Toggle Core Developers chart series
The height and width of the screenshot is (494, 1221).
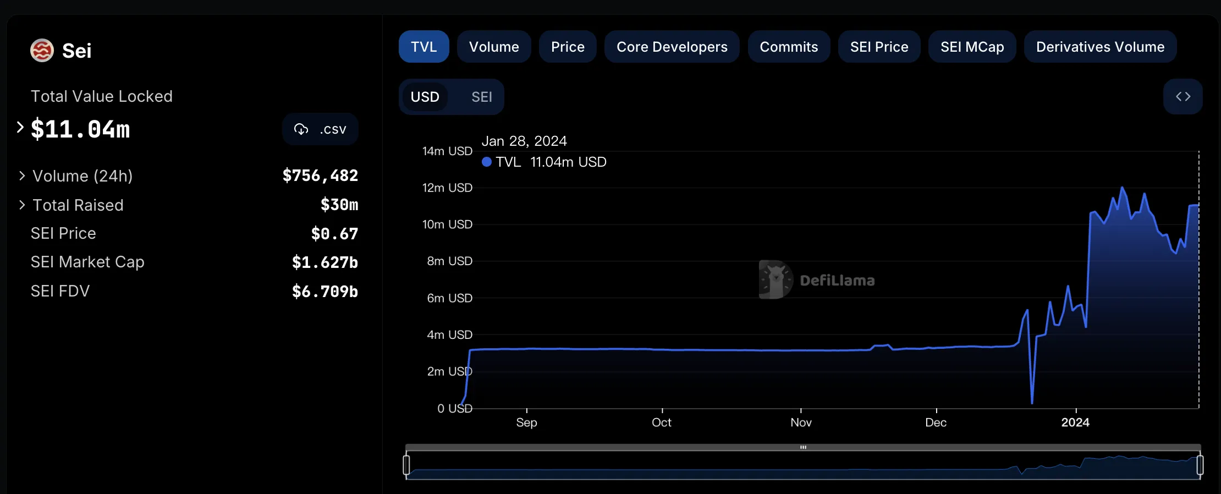click(672, 47)
